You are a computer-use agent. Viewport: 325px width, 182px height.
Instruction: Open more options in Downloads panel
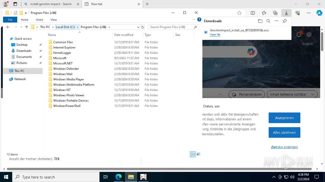[x=277, y=21]
